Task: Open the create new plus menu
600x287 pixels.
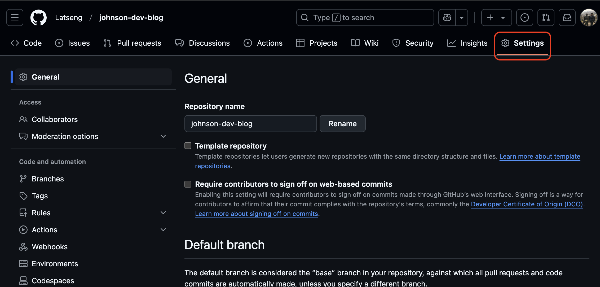Action: [496, 18]
